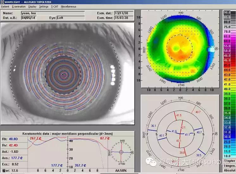Screen dimensions: 236x174
Task: Open the Miscellaneous menu
Action: pos(68,7)
